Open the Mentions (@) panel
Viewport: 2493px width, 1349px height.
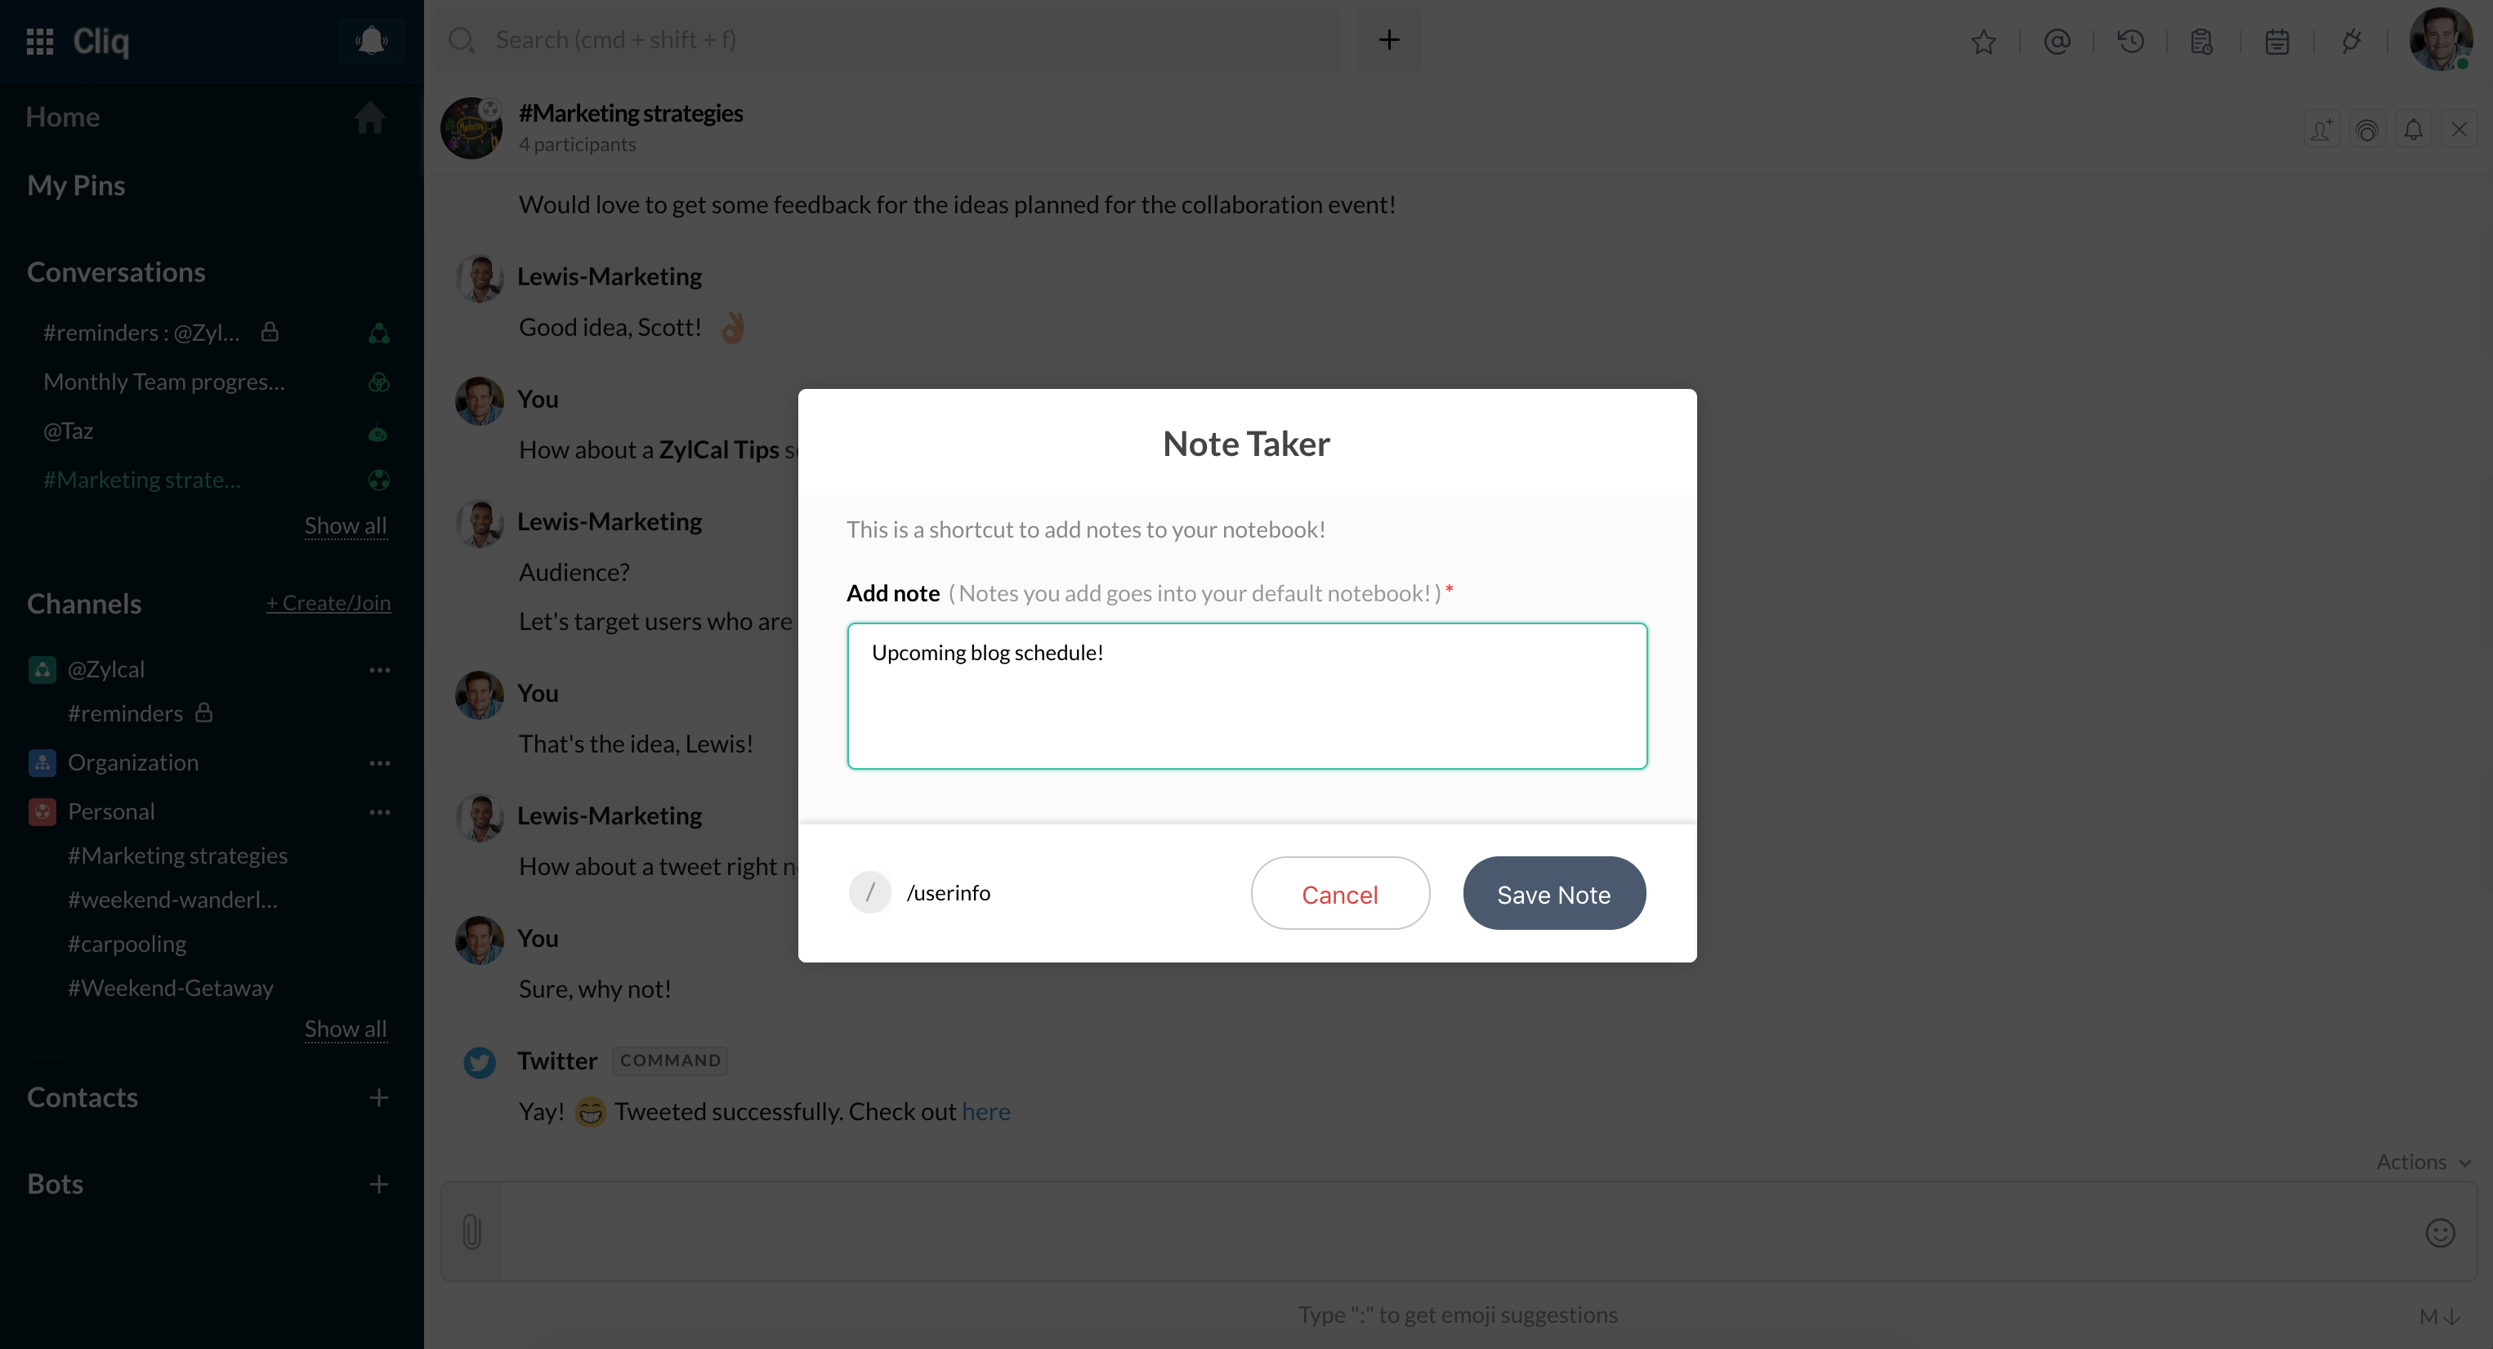coord(2058,41)
